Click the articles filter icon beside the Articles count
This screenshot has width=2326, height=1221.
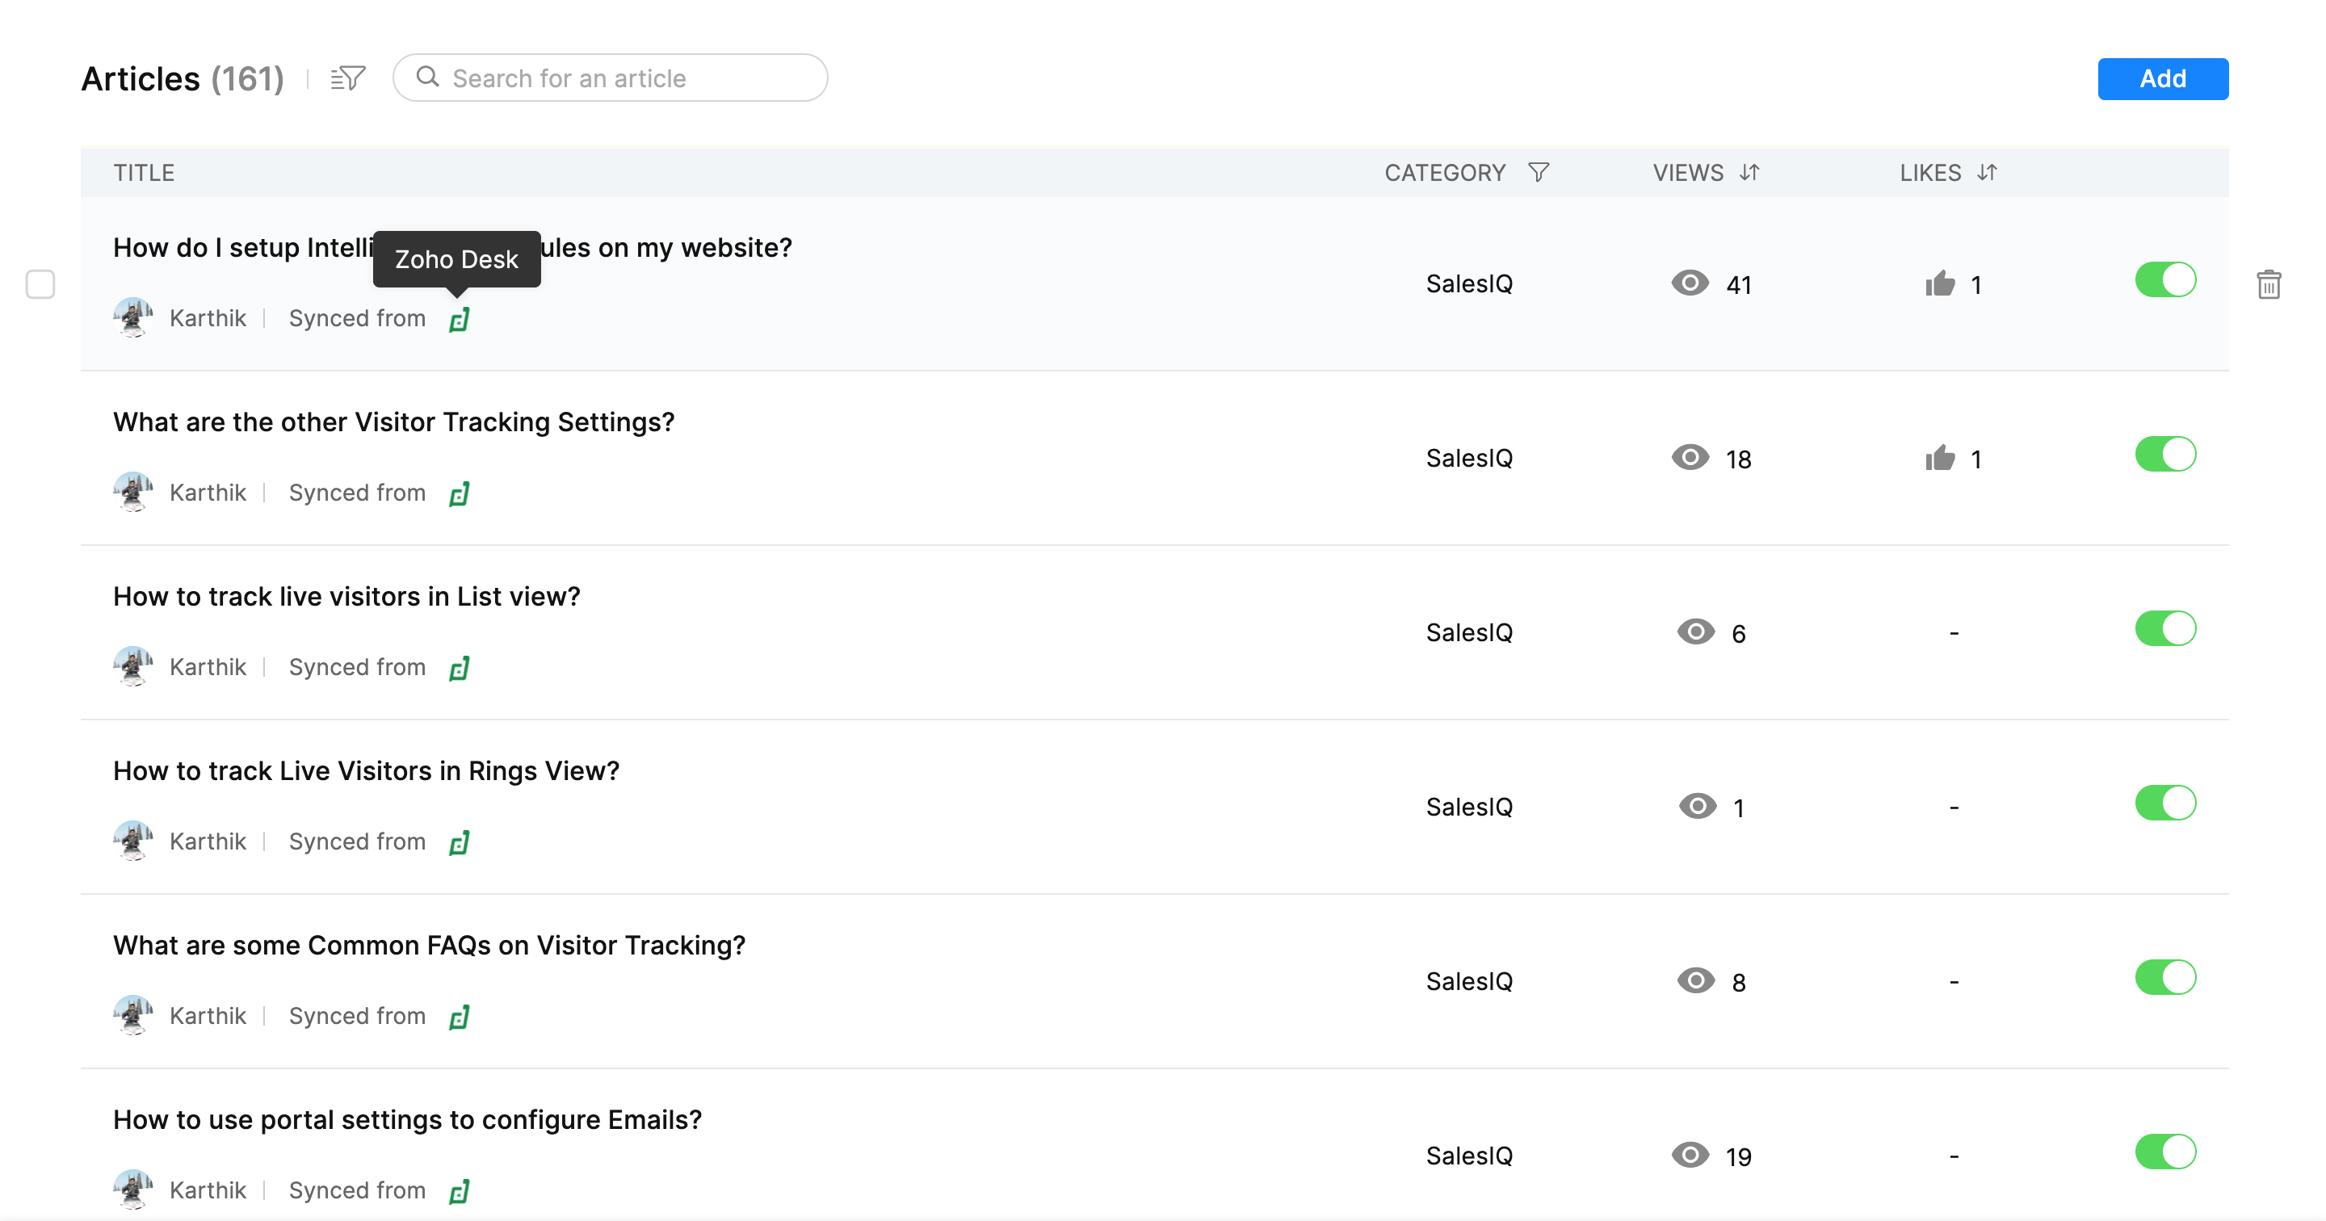347,78
